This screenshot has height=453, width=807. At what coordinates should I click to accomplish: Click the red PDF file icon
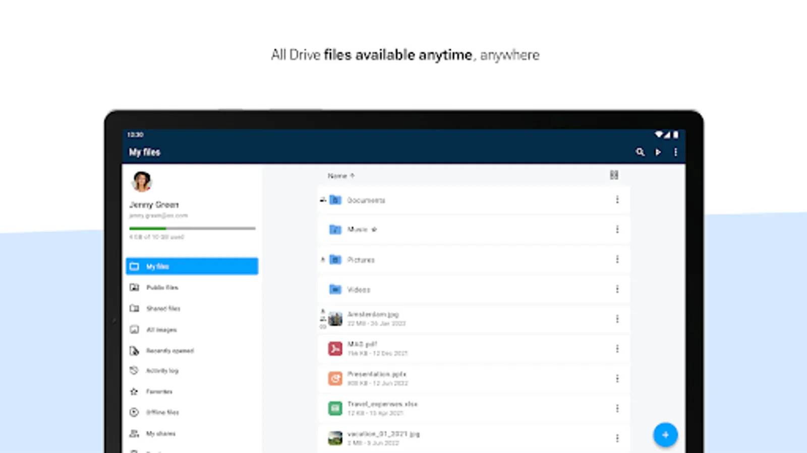[335, 348]
